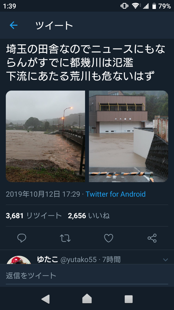Screen dimensions: 174x310
Task: Tap Android back navigation triangle
Action: coord(45,299)
